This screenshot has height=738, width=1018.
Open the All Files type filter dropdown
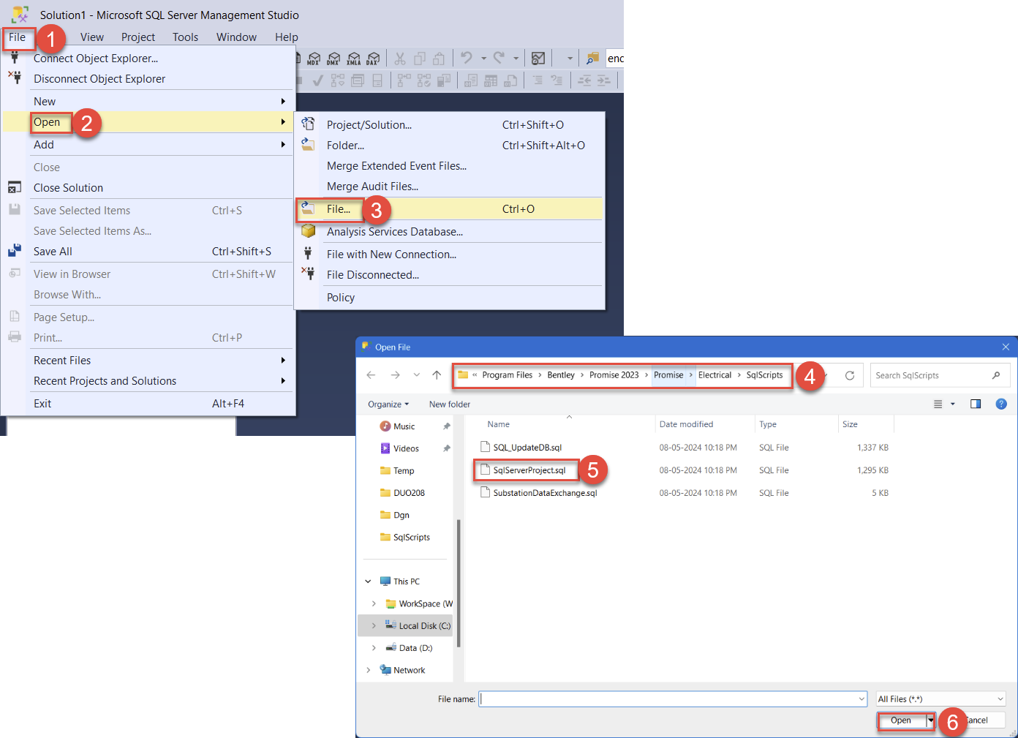pyautogui.click(x=941, y=699)
